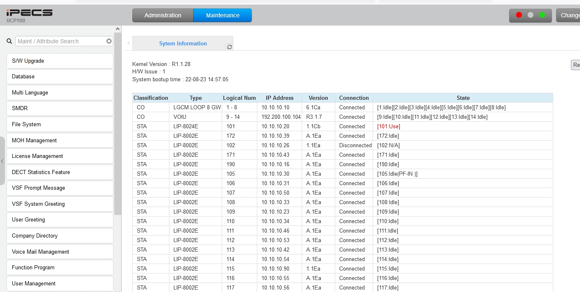Screen dimensions: 580x292
Task: Collapse the left sidebar using the edge handle
Action: click(2, 161)
